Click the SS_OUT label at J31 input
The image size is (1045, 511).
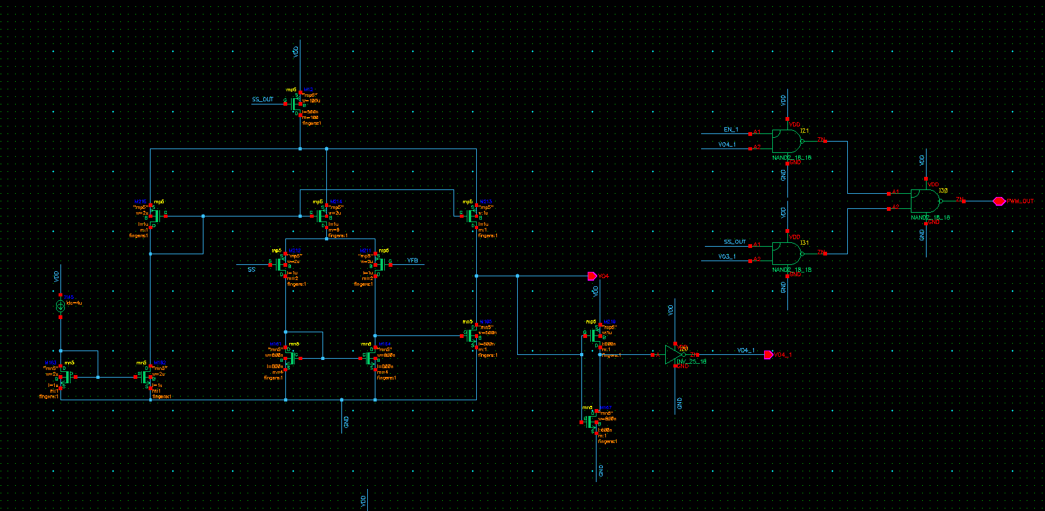(734, 242)
